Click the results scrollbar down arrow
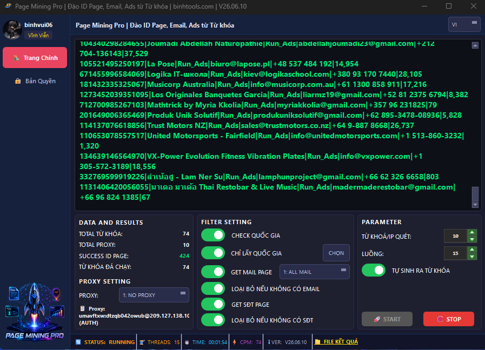 tap(475, 205)
